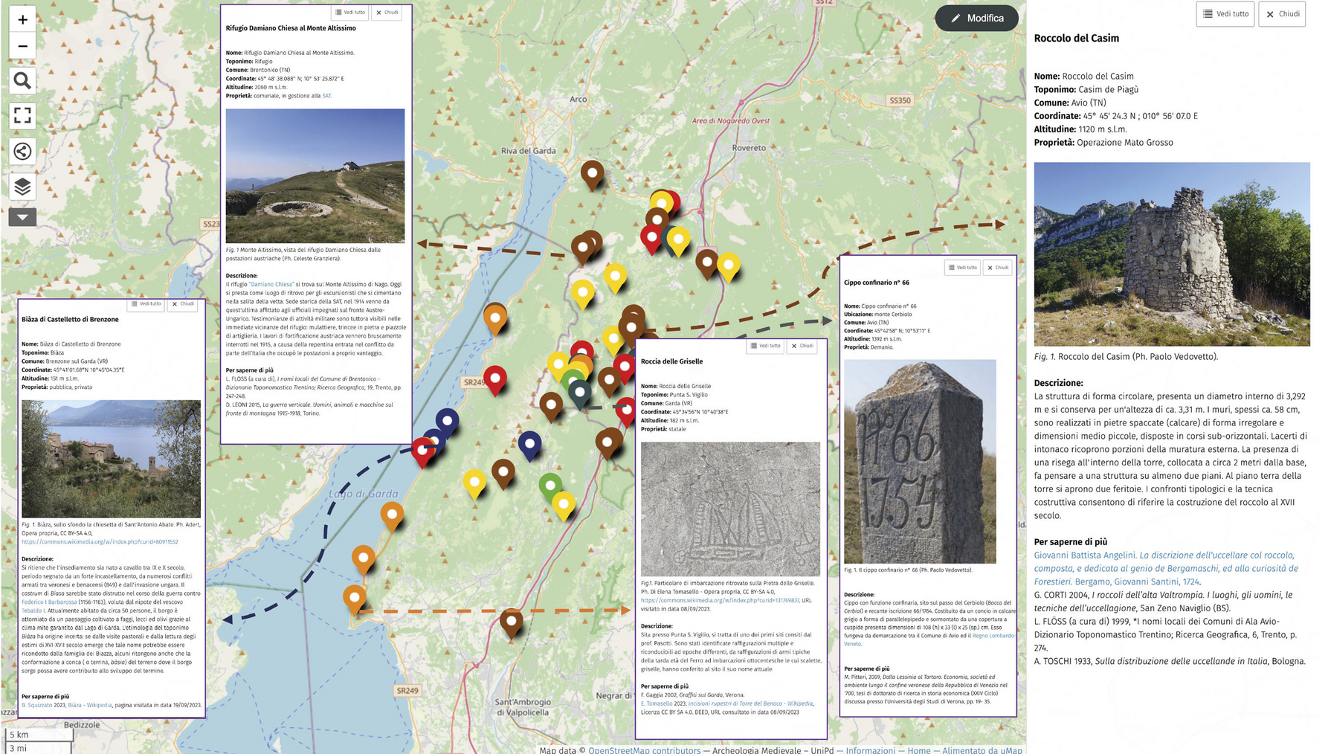Image resolution: width=1331 pixels, height=754 pixels.
Task: Toggle fullscreen map view
Action: 22,115
